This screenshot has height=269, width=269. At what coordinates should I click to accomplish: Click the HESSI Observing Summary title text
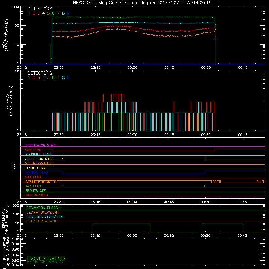pyautogui.click(x=142, y=3)
